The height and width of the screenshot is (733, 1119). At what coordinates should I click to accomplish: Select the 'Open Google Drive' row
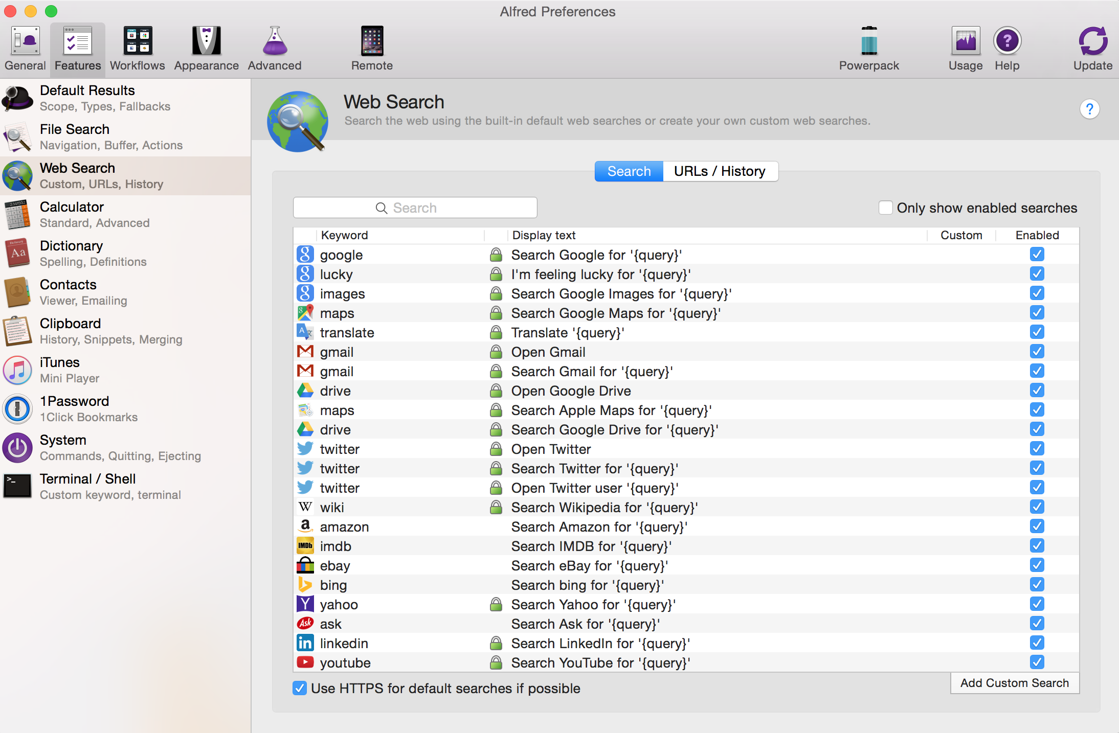click(x=686, y=391)
